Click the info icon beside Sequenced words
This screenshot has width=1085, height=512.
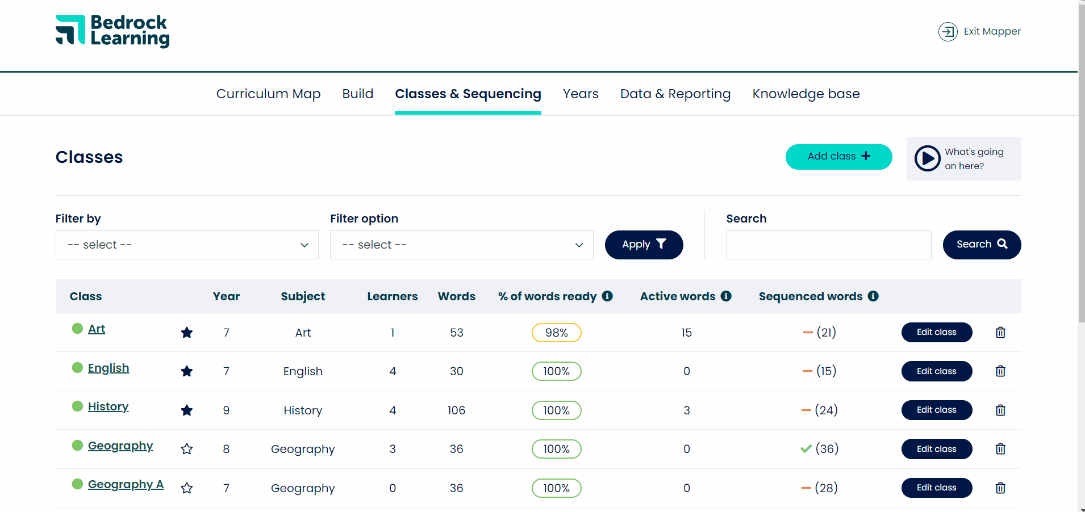tap(873, 296)
